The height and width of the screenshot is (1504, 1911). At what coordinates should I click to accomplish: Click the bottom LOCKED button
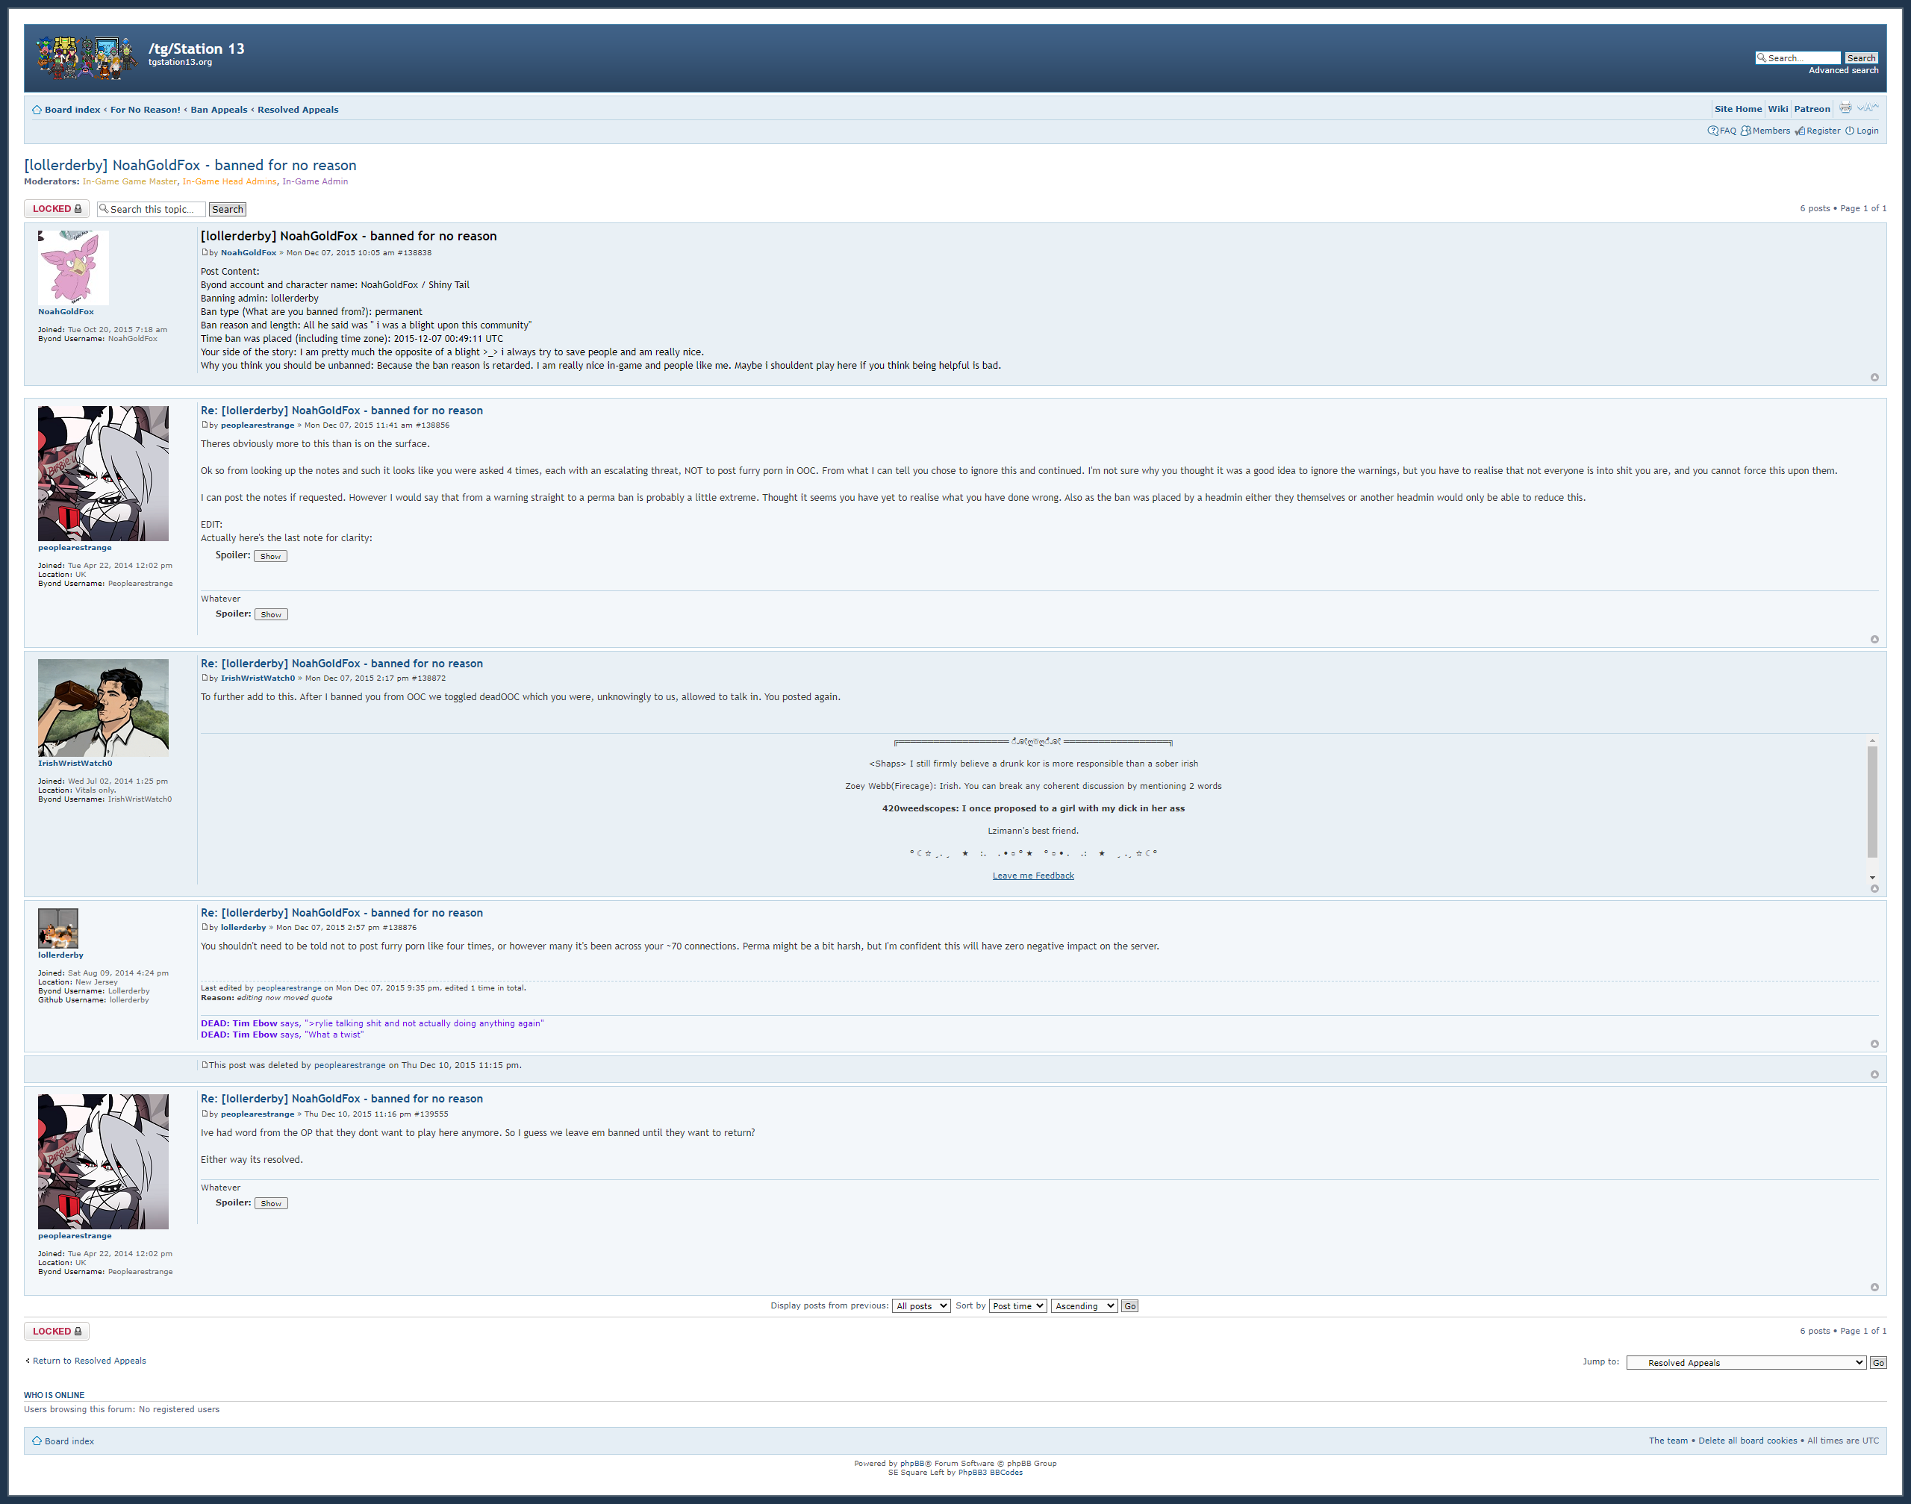click(x=57, y=1332)
